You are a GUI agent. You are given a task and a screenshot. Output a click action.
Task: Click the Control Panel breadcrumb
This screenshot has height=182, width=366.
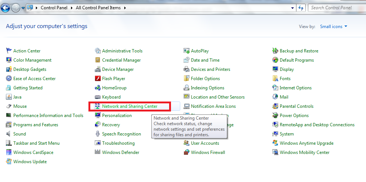pos(54,8)
